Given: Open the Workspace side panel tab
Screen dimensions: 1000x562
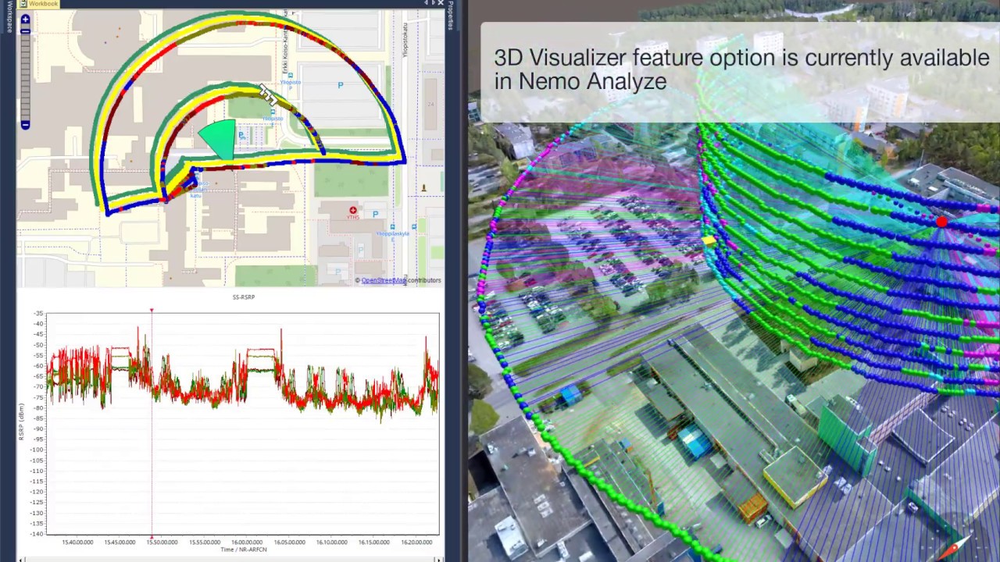Looking at the screenshot, I should click(9, 17).
